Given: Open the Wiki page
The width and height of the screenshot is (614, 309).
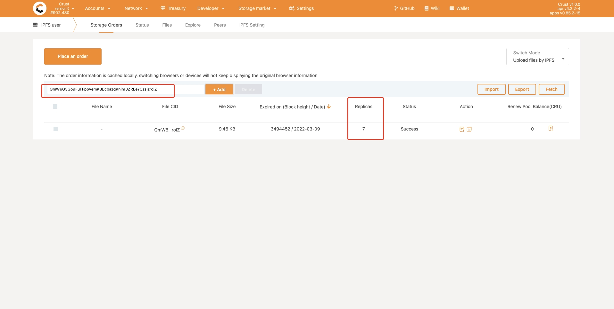Looking at the screenshot, I should click(432, 8).
